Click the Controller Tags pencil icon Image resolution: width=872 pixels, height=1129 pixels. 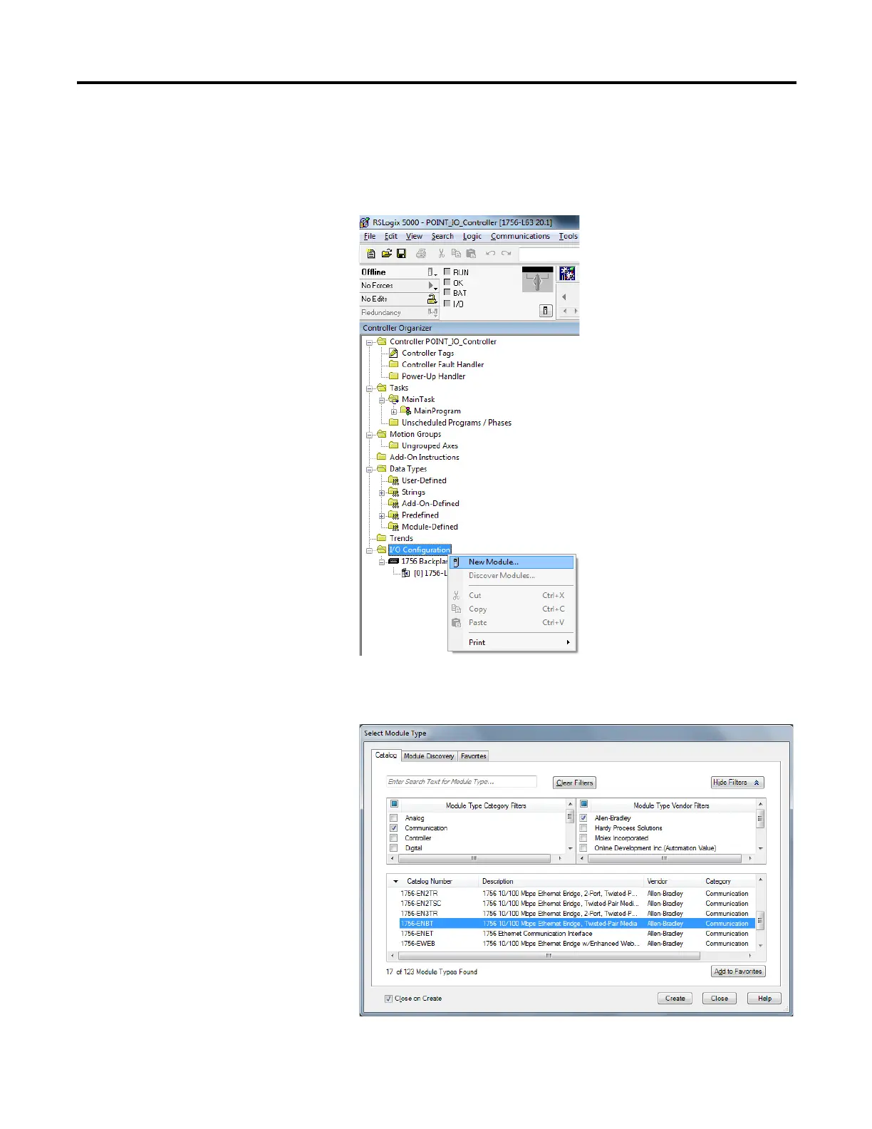point(393,353)
